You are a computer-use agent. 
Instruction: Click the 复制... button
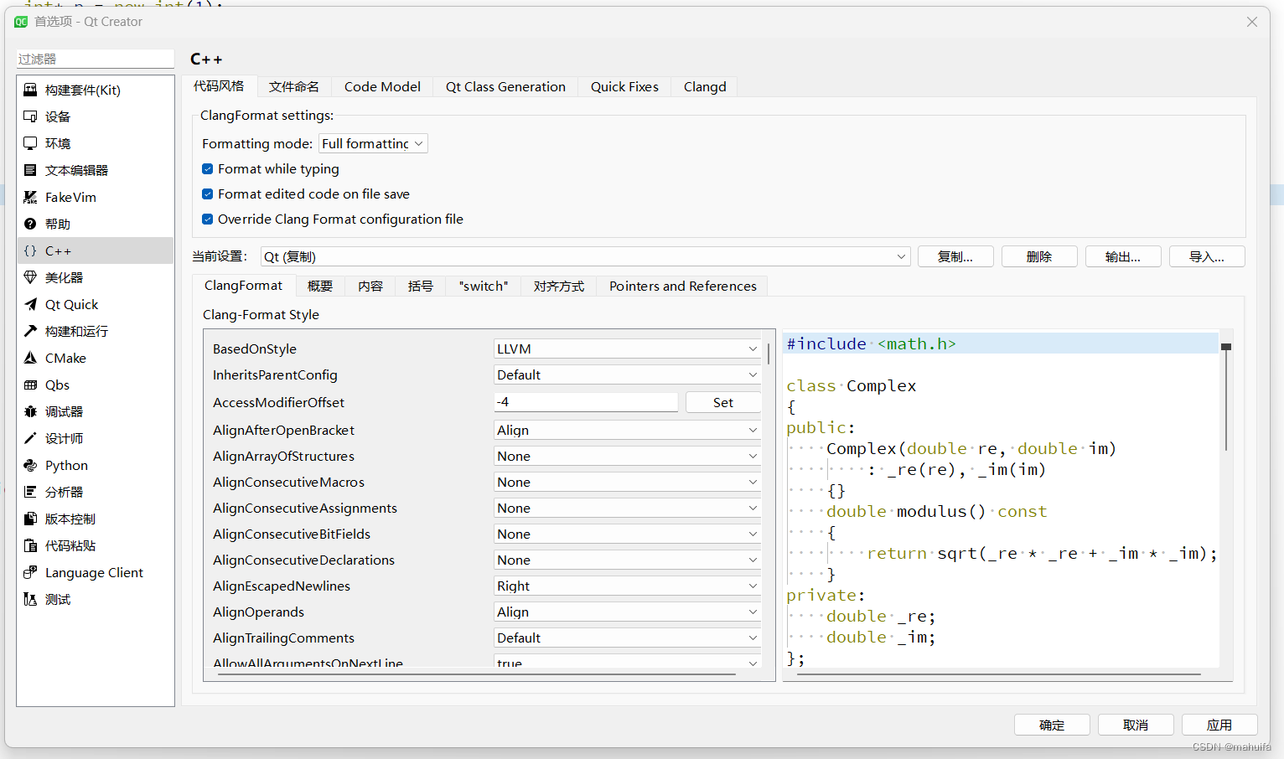tap(955, 256)
